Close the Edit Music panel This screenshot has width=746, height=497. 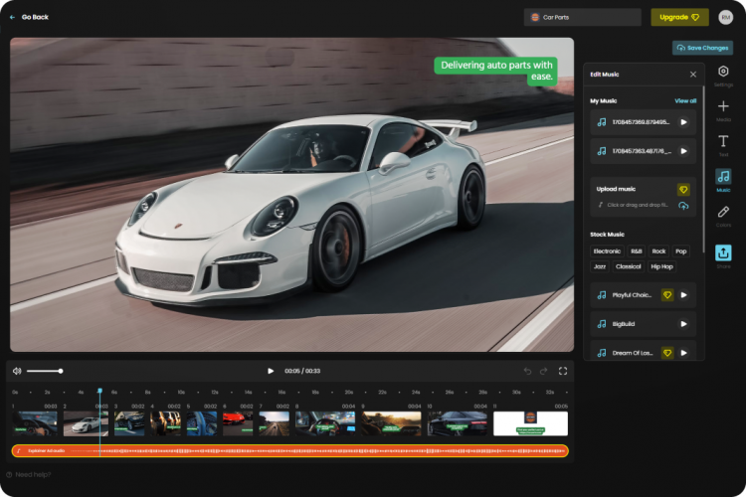(x=692, y=75)
